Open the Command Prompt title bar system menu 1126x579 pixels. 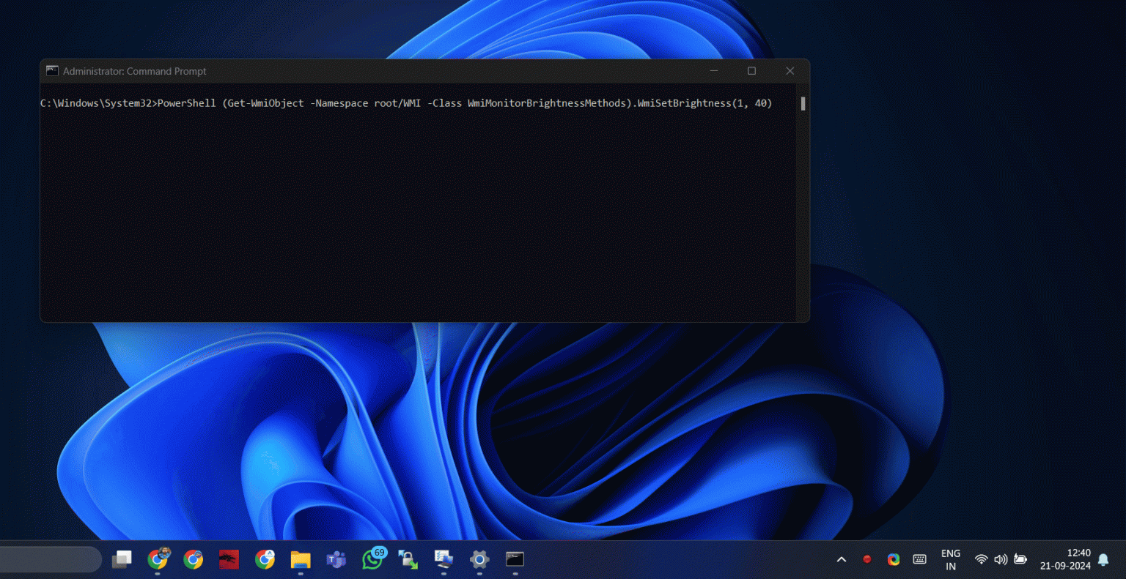[51, 71]
